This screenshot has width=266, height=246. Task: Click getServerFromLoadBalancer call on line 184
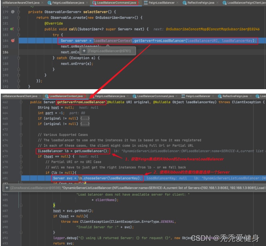[159, 41]
